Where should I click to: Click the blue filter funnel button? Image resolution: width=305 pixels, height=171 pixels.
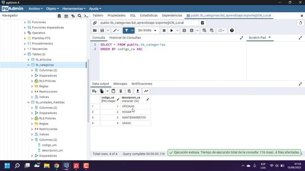pyautogui.click(x=126, y=30)
